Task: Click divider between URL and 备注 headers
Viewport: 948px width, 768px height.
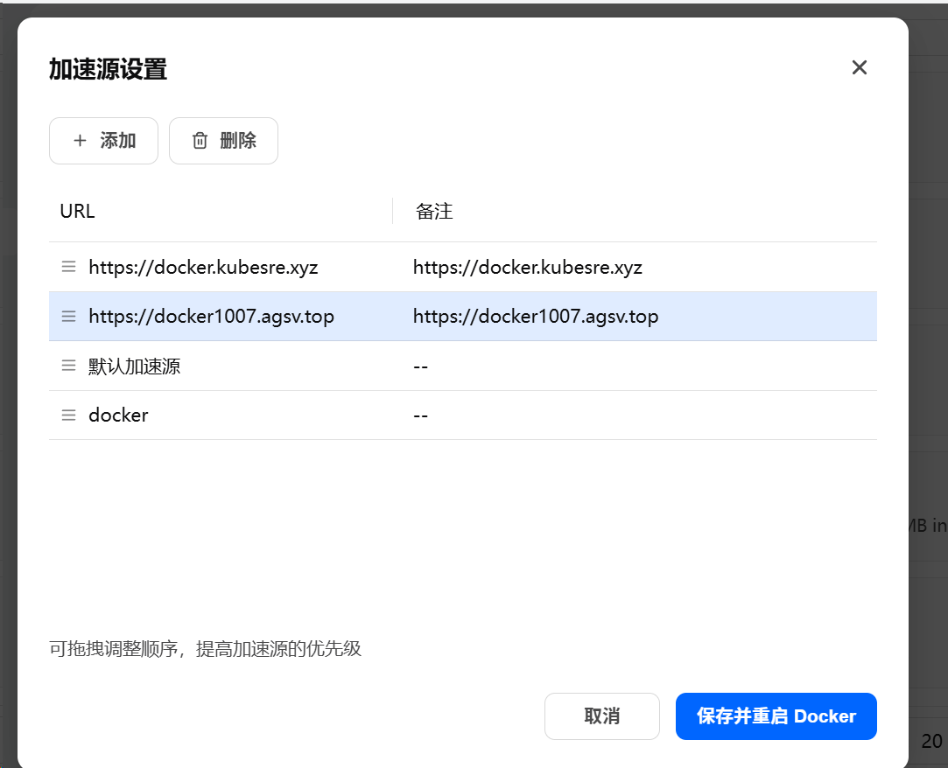Action: pos(392,211)
